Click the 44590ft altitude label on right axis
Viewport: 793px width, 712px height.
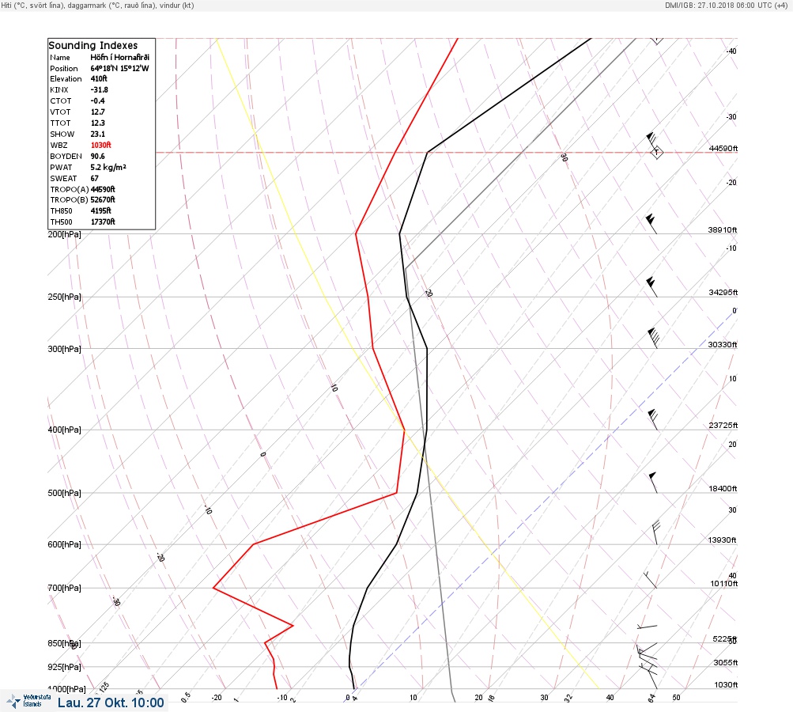coord(723,148)
